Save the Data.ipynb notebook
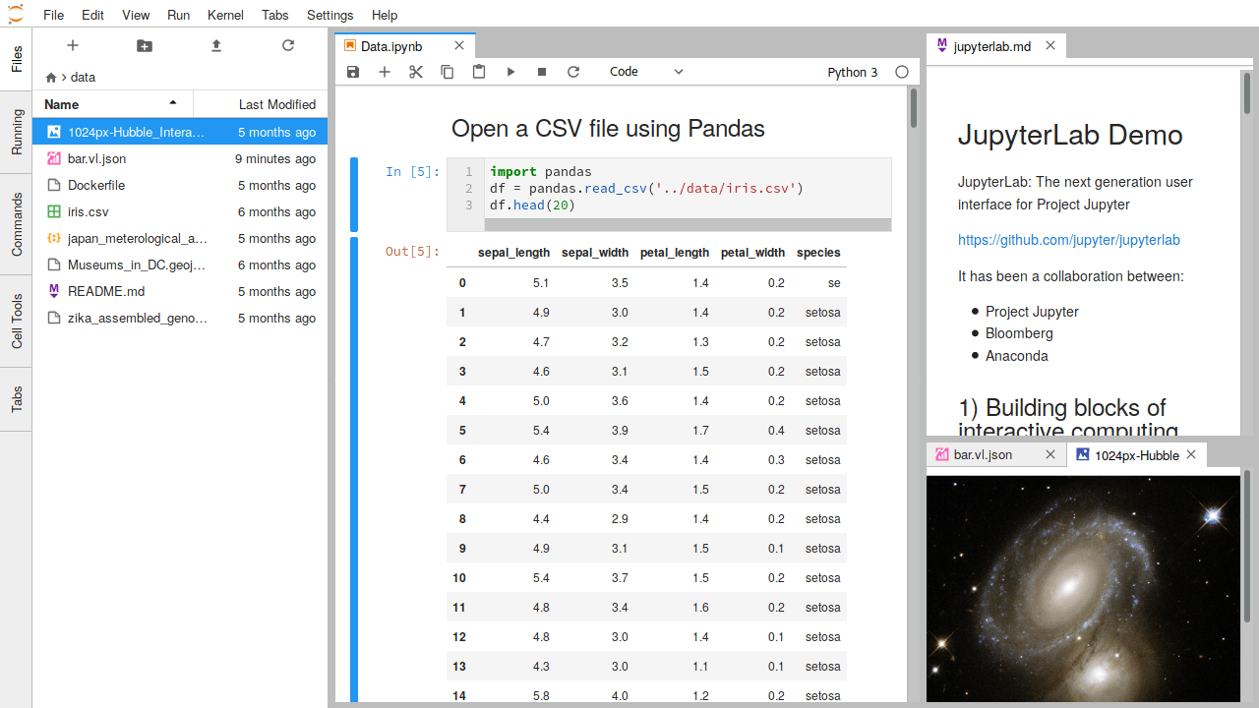The width and height of the screenshot is (1259, 708). tap(352, 71)
